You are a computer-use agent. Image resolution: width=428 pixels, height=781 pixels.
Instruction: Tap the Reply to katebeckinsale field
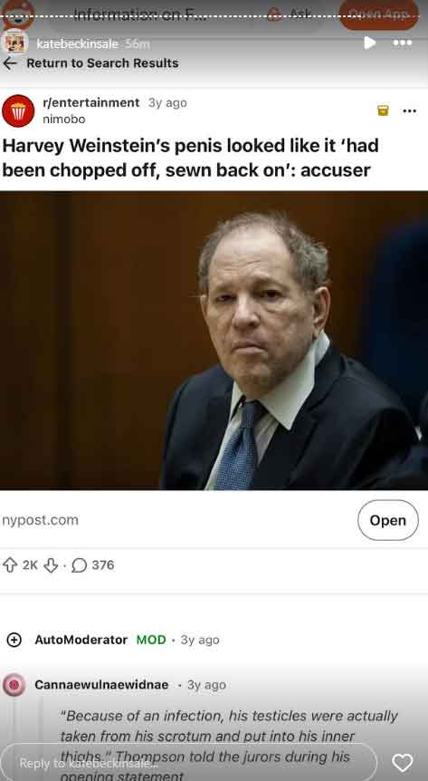(189, 763)
